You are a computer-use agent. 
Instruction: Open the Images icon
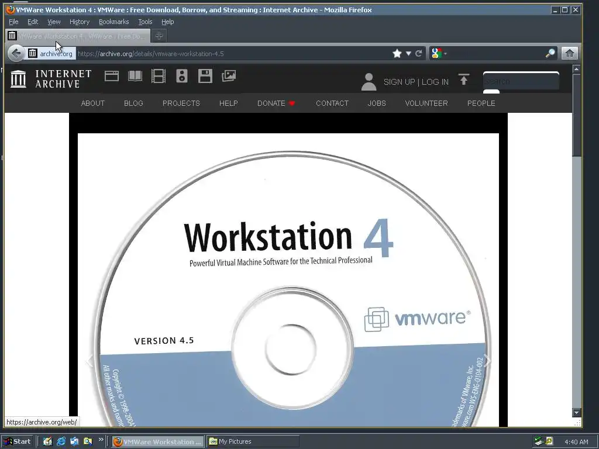[229, 76]
